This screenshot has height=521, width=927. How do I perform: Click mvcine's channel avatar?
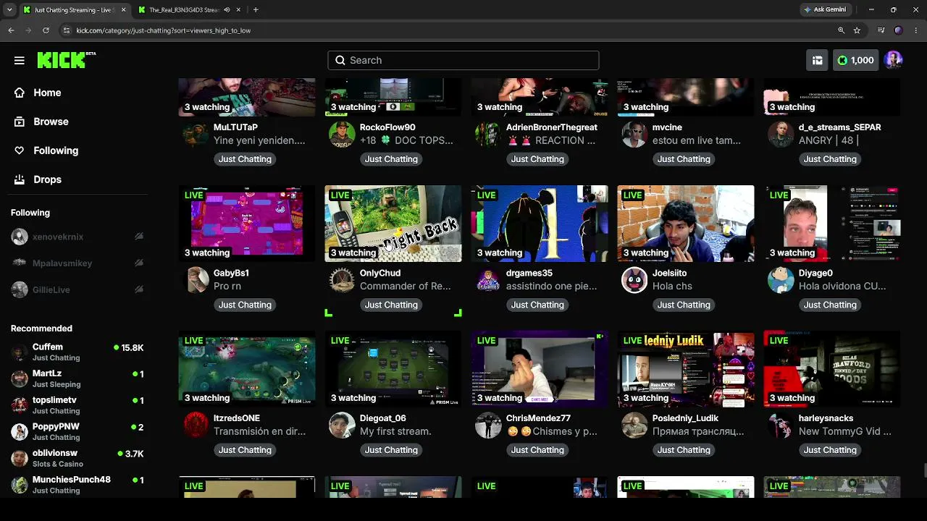coord(634,135)
